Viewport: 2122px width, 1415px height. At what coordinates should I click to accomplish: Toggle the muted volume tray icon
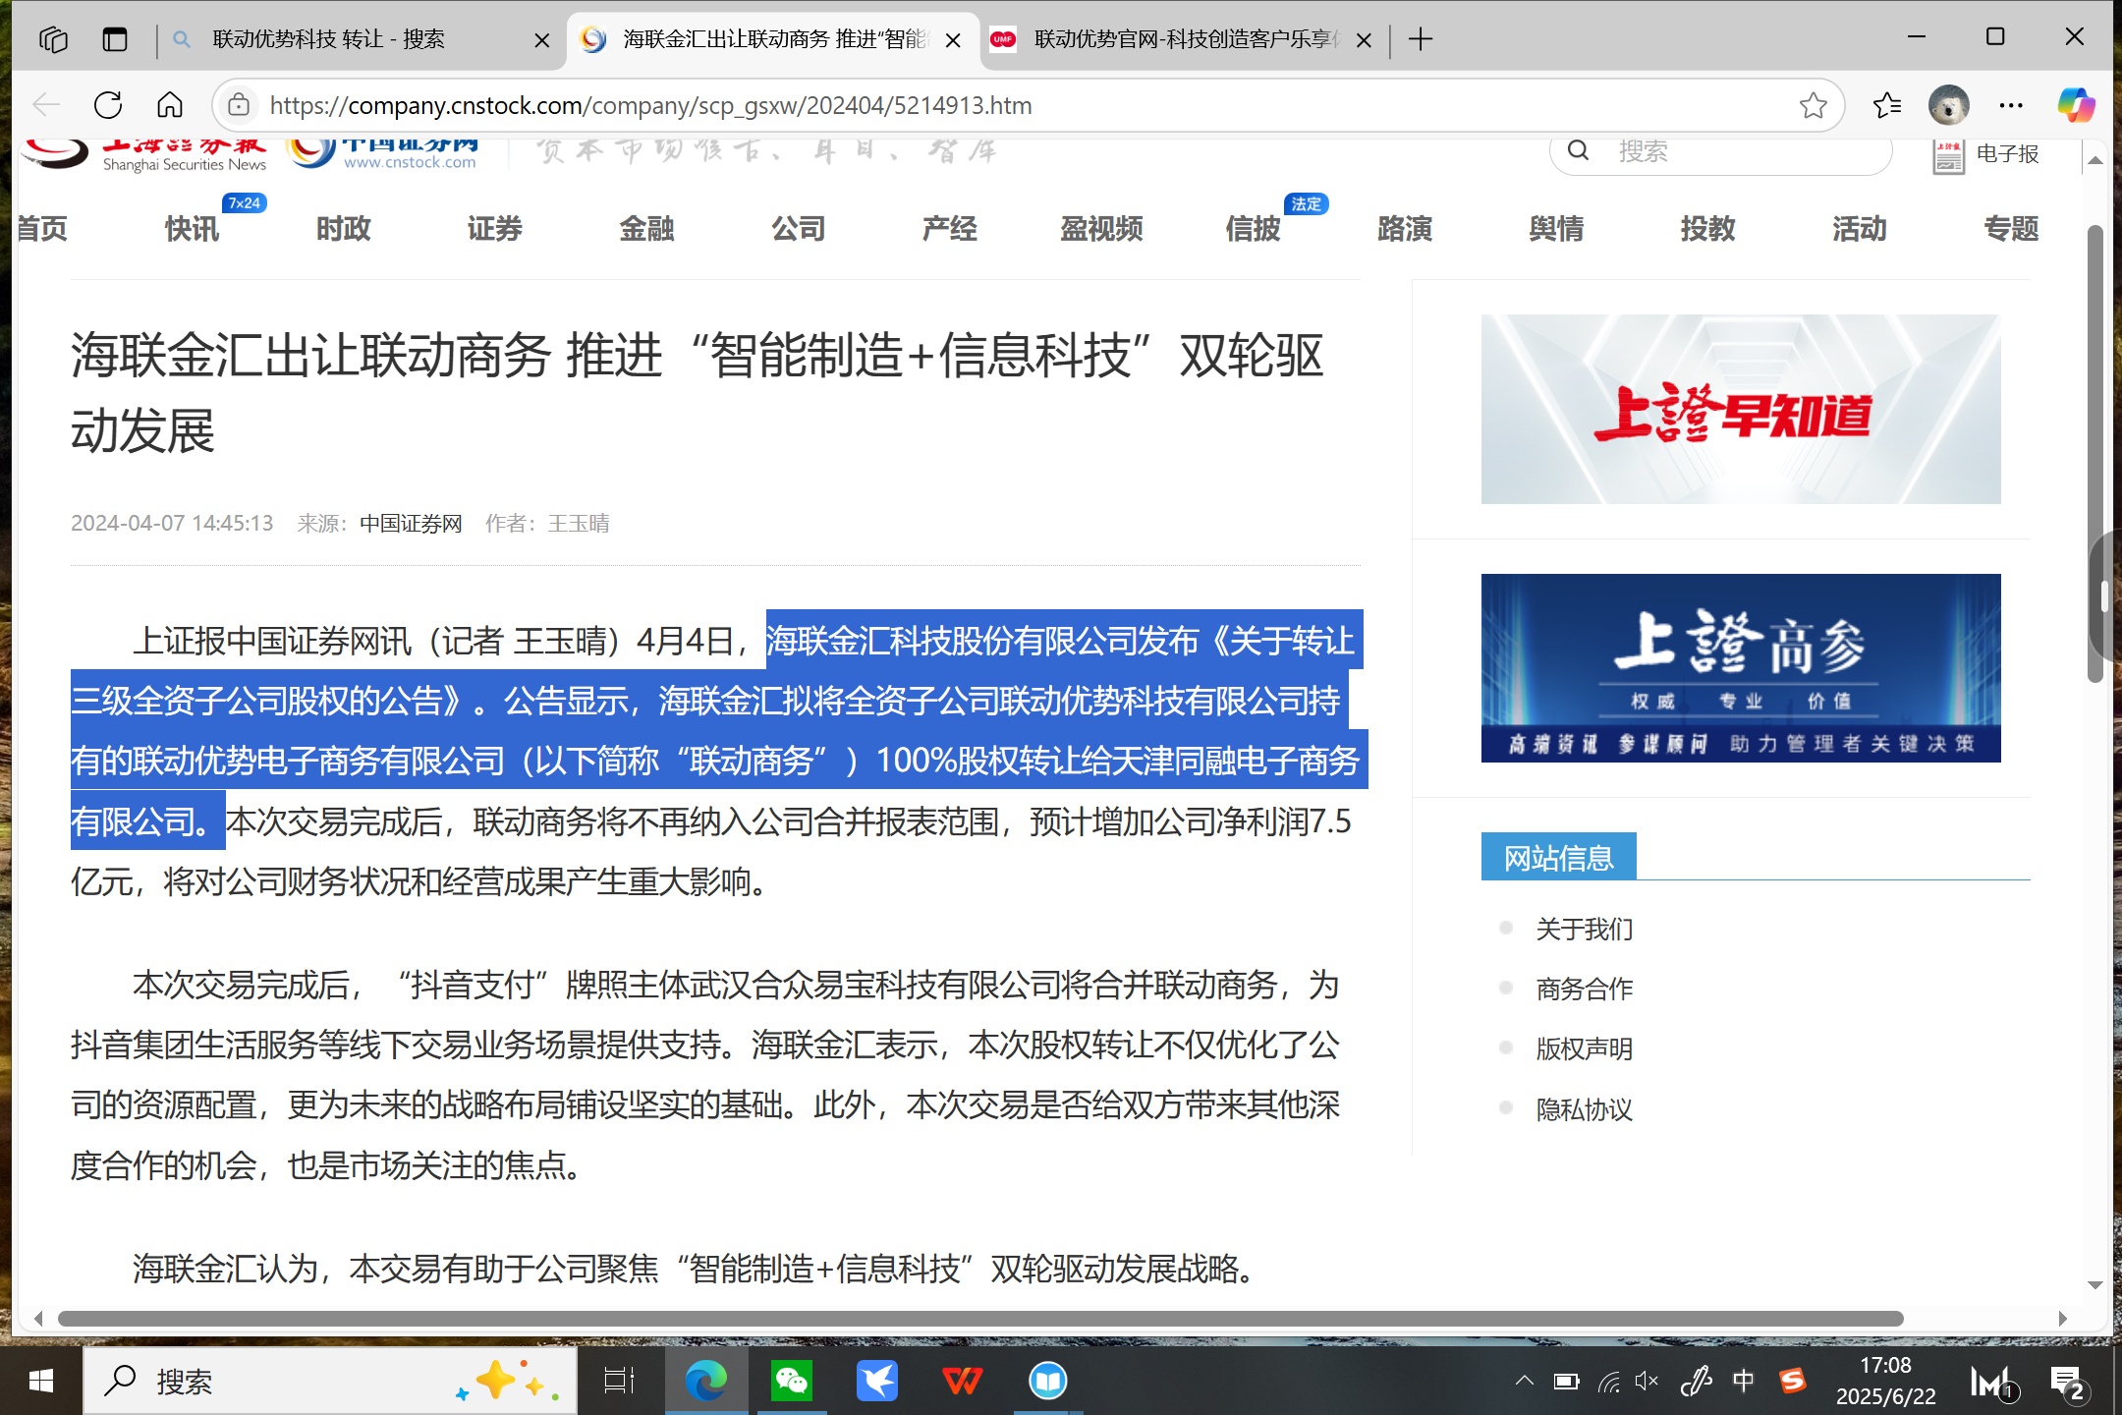coord(1647,1382)
